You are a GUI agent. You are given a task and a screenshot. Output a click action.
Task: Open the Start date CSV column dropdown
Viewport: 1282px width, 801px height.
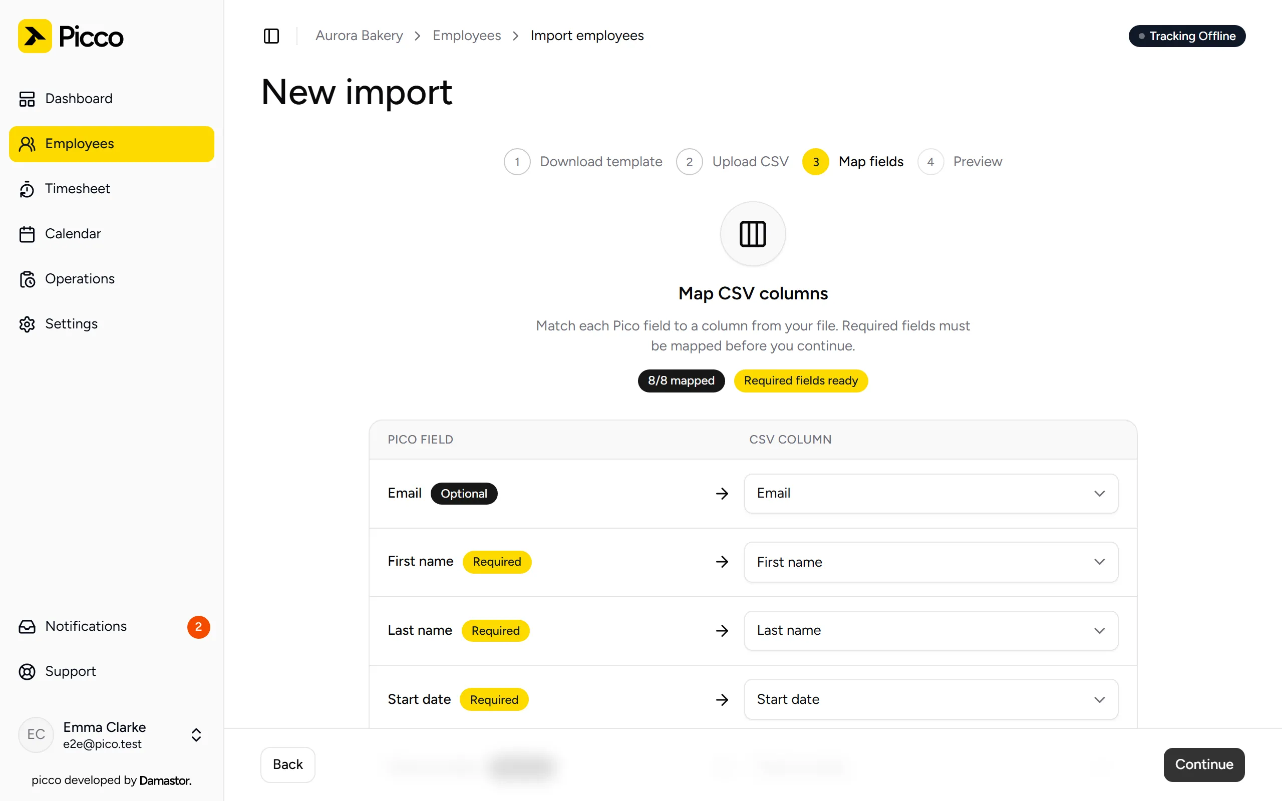[931, 700]
